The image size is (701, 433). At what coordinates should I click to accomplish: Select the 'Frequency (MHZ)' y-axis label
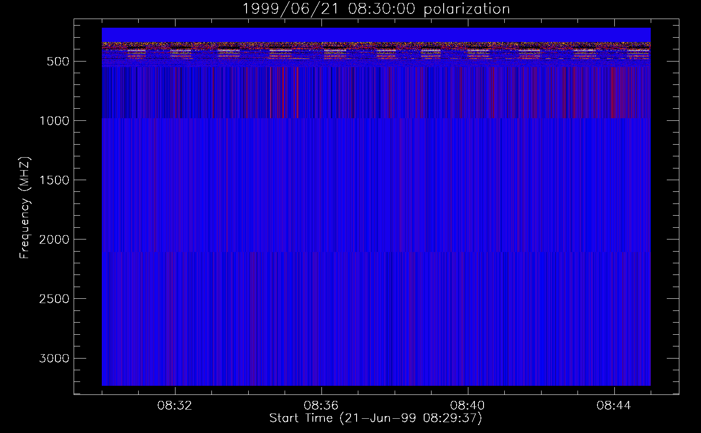click(x=25, y=208)
